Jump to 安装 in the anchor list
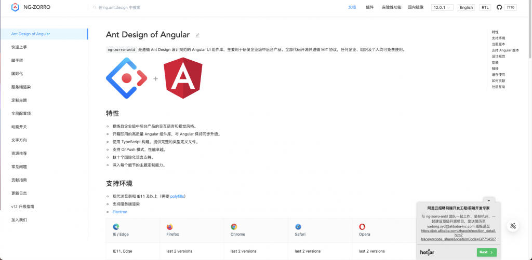 click(495, 63)
